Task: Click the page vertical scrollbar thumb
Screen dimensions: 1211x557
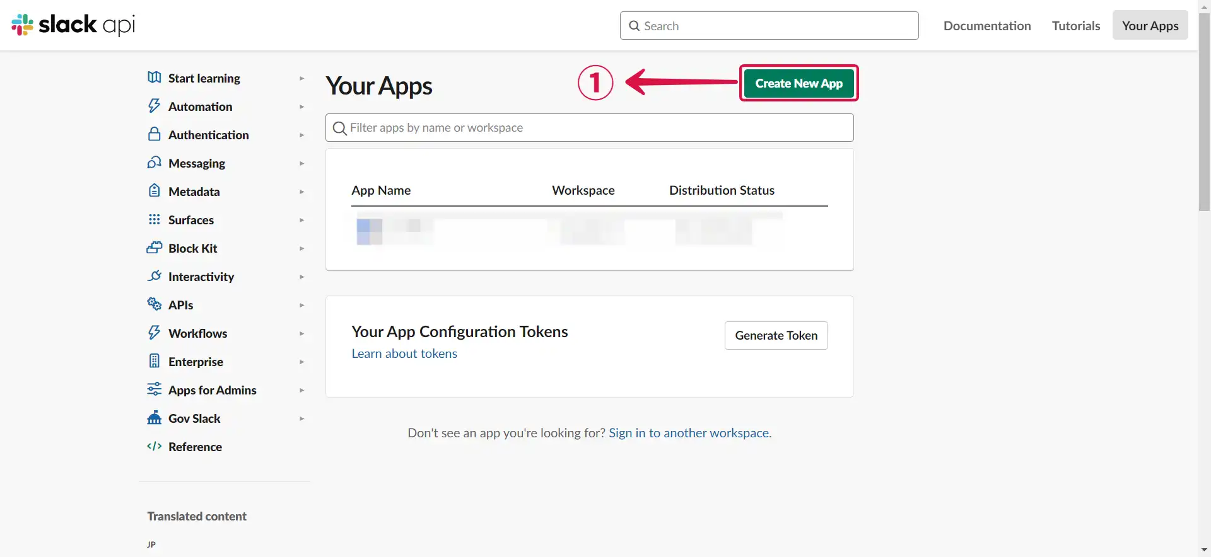Action: tap(1204, 112)
